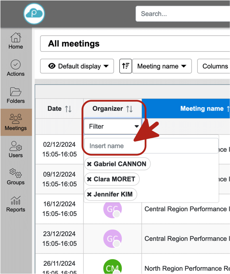Click the cloud logo icon
The width and height of the screenshot is (230, 274).
(34, 13)
